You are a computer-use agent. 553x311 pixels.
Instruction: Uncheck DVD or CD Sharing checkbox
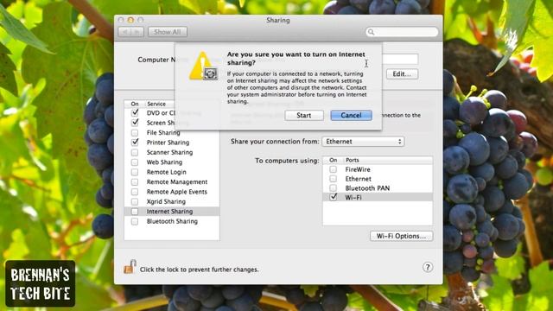(135, 113)
